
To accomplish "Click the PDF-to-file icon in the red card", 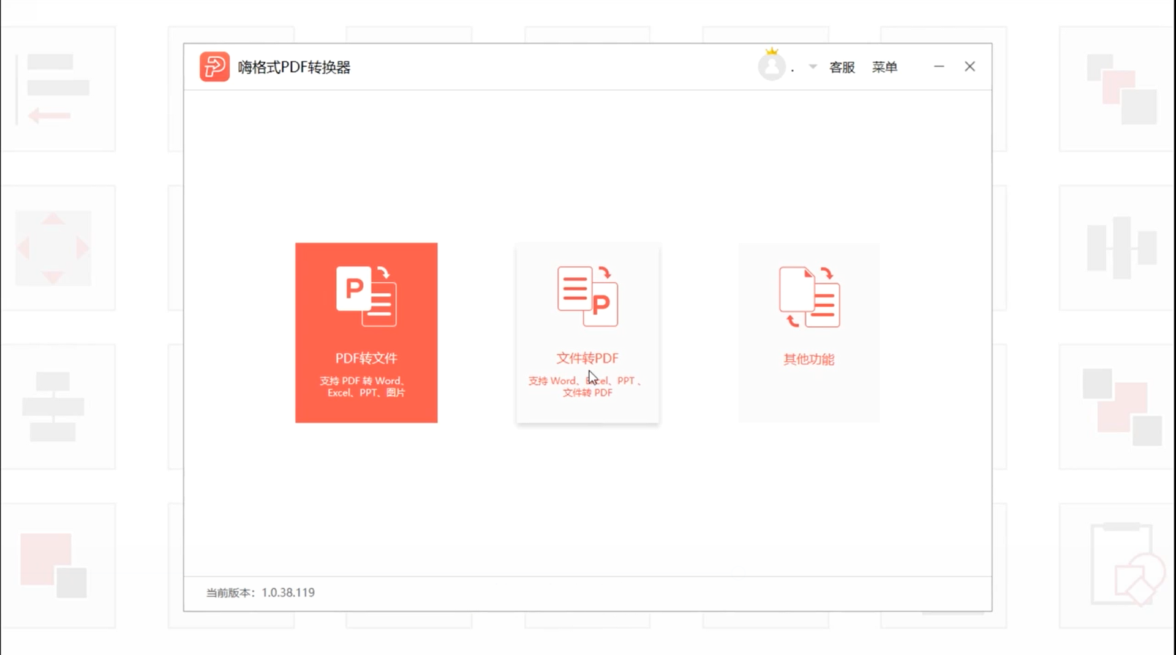I will click(x=366, y=296).
